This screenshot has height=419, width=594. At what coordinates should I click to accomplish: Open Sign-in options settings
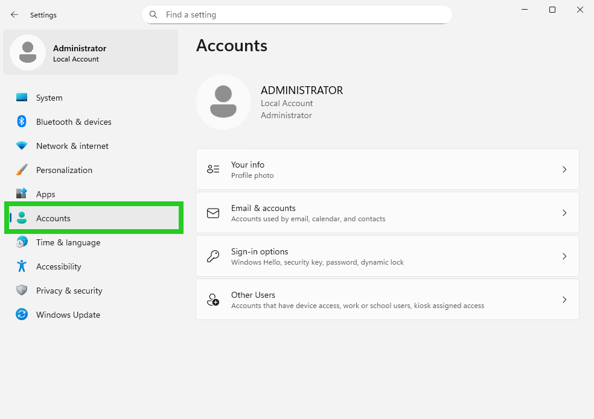click(x=386, y=256)
